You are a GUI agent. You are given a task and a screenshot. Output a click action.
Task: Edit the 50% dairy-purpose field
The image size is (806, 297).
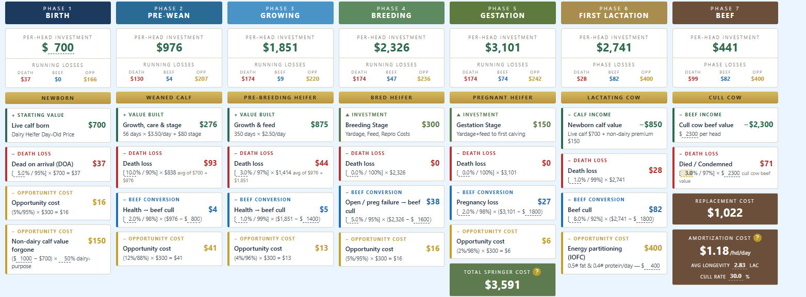pos(64,259)
